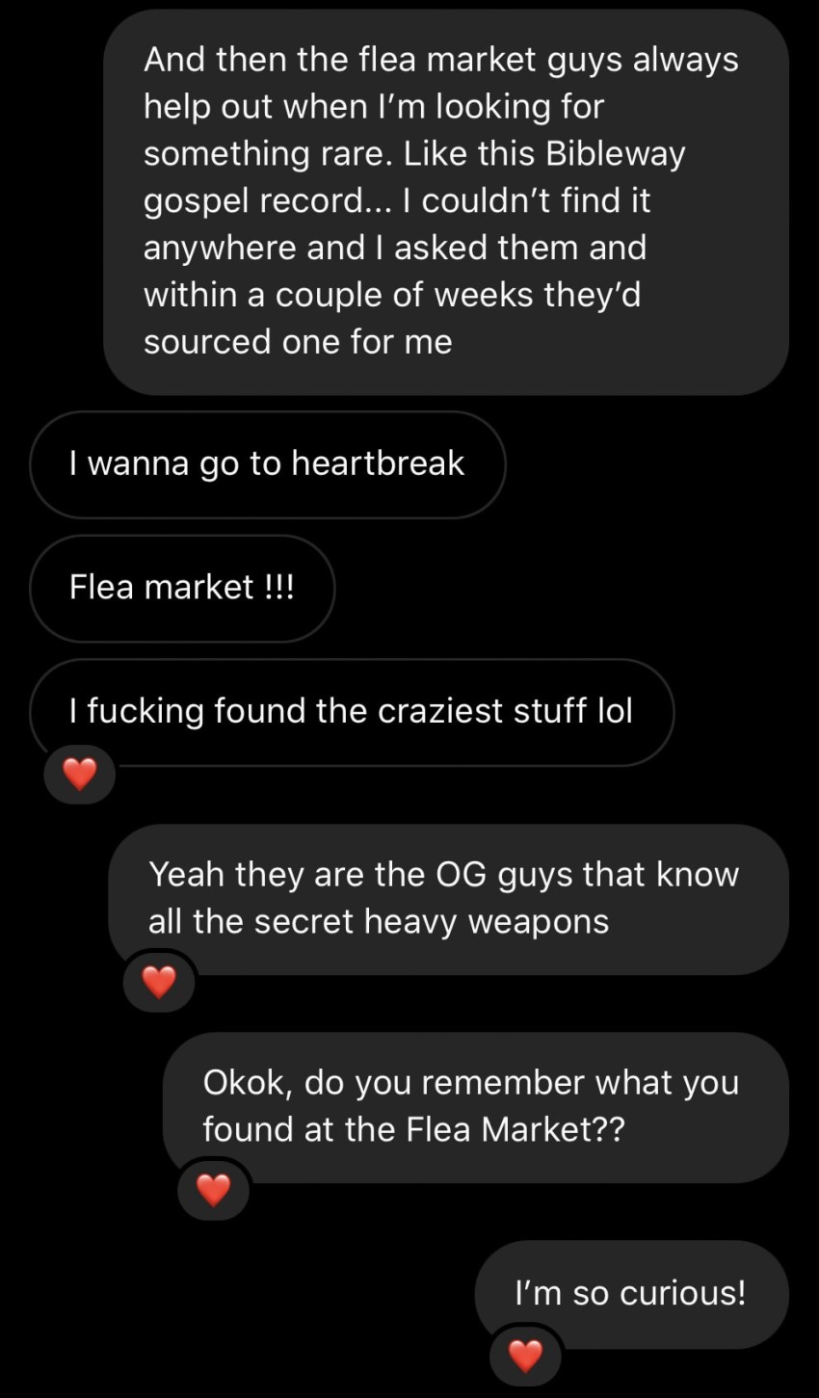This screenshot has width=819, height=1398.
Task: Select the Bibleway gospel record message bubble
Action: tap(446, 201)
